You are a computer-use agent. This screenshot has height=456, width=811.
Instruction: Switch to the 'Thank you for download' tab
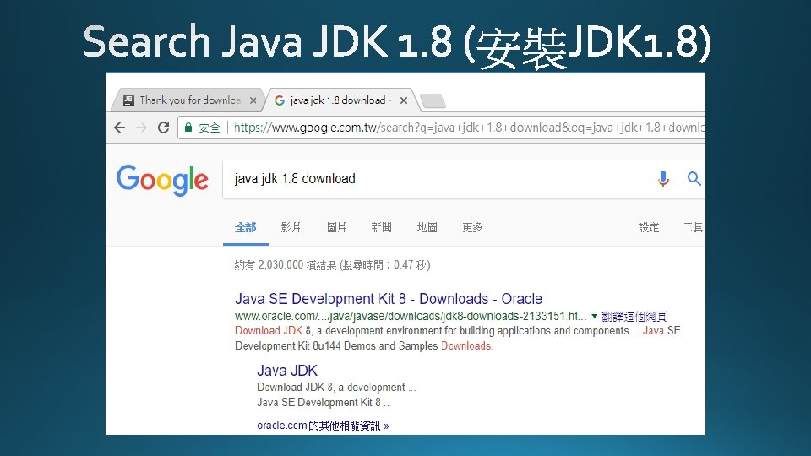click(x=188, y=100)
